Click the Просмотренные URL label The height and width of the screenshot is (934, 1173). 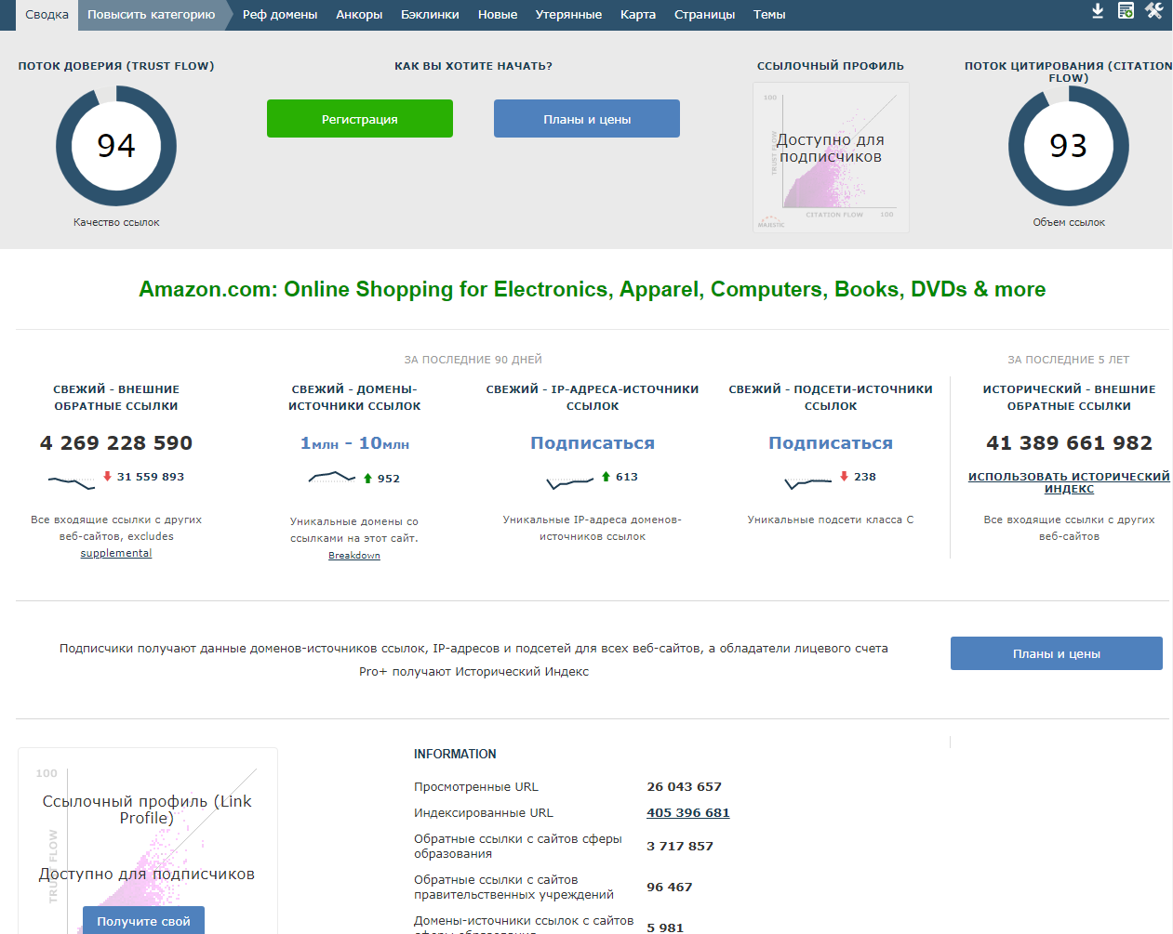click(x=476, y=787)
